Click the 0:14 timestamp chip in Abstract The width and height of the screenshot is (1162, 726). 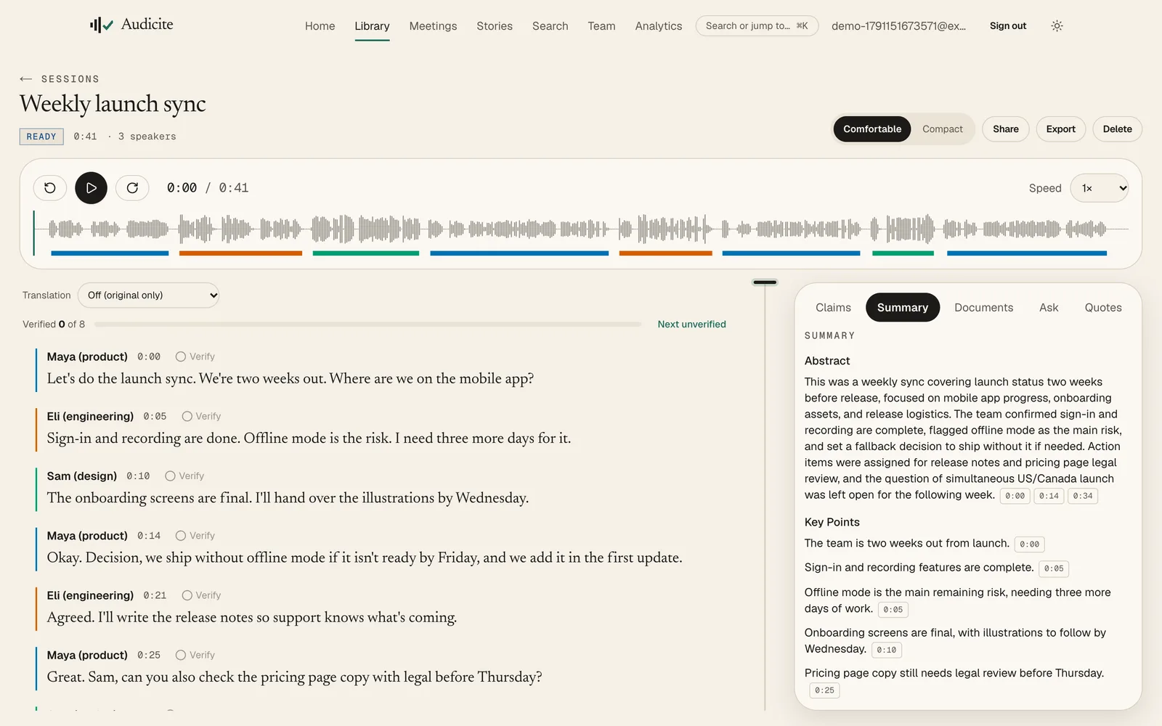coord(1049,497)
